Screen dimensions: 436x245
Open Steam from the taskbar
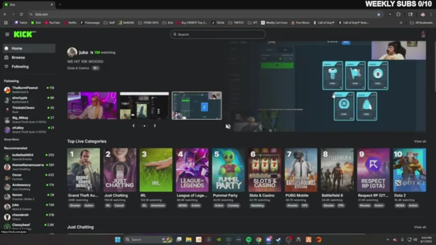279,240
